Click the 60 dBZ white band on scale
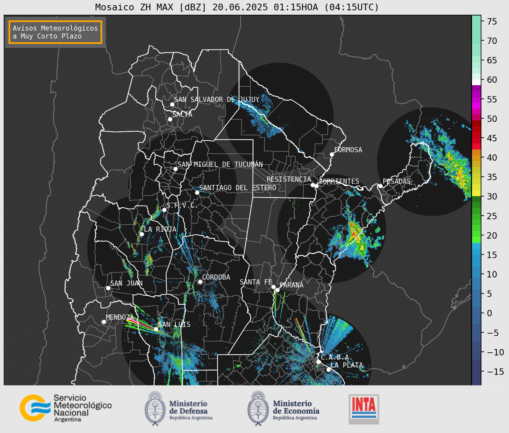Image resolution: width=509 pixels, height=433 pixels. 476,82
